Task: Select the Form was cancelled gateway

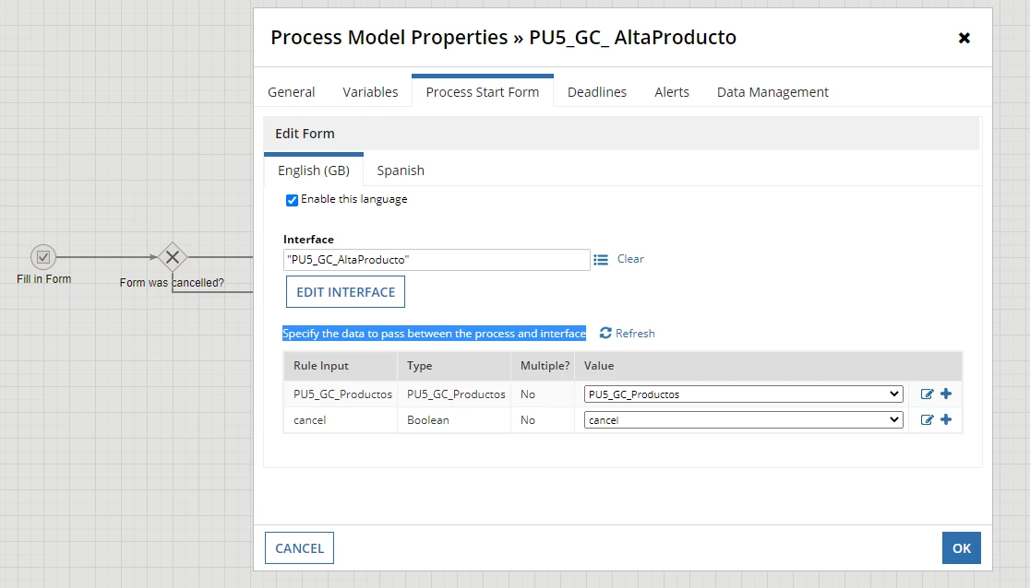Action: (172, 257)
